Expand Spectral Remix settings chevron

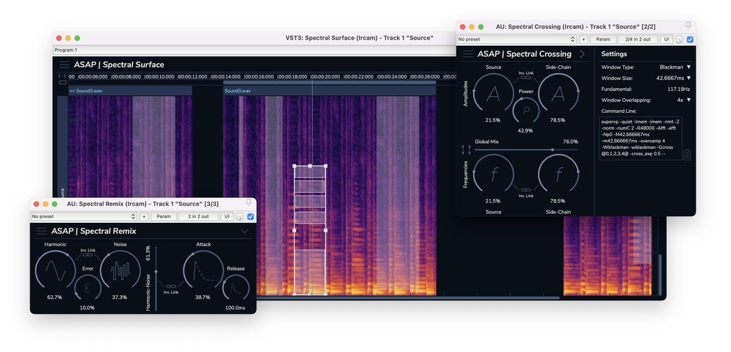pos(245,231)
